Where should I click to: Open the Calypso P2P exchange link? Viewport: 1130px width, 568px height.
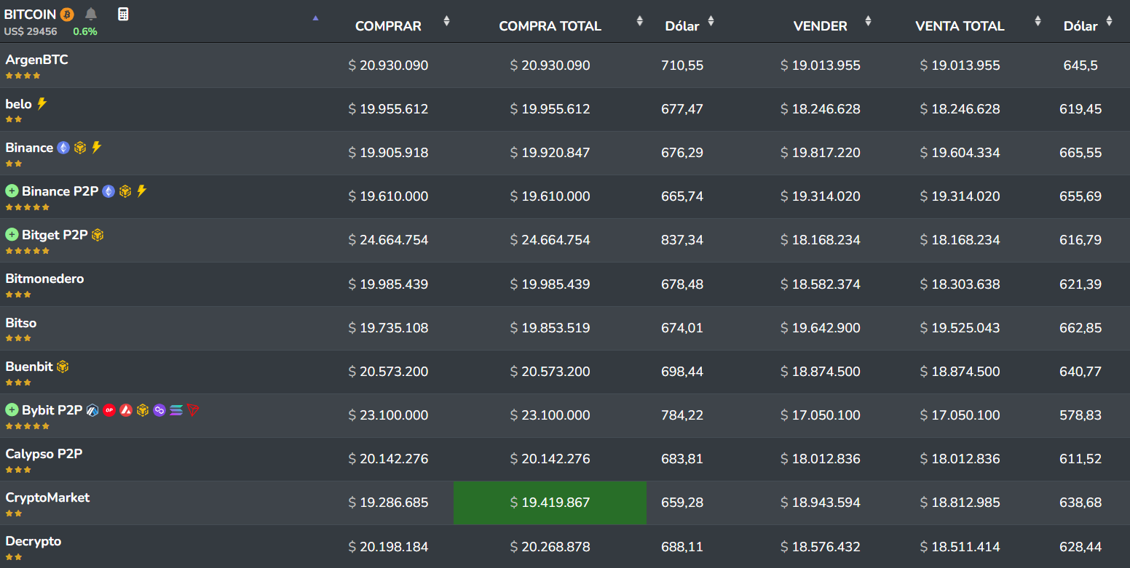(x=44, y=454)
